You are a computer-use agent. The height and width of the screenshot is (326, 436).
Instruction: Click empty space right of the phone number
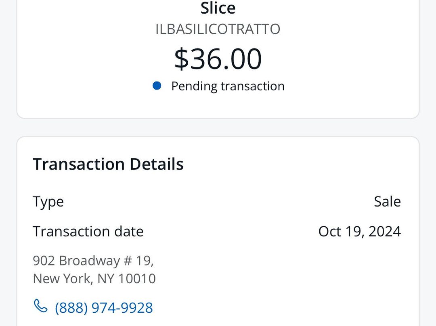click(283, 308)
